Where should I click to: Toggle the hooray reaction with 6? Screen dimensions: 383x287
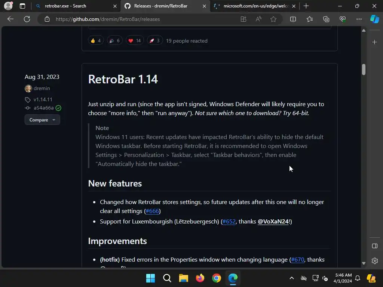[114, 41]
